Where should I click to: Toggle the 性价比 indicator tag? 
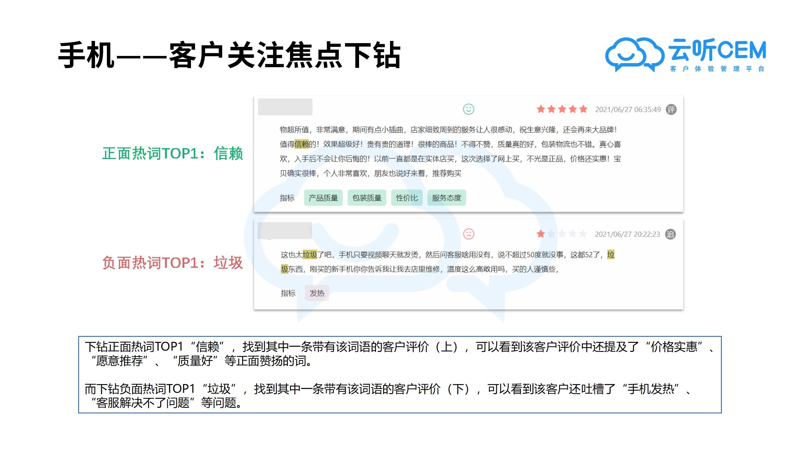[407, 197]
